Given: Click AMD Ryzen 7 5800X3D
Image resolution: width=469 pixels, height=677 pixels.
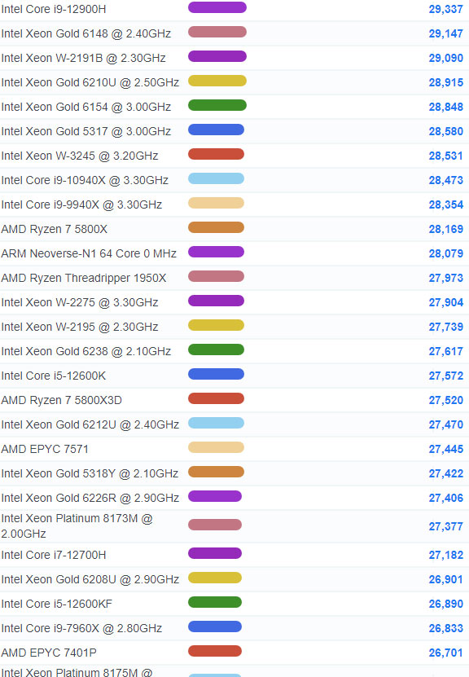Looking at the screenshot, I should tap(61, 400).
